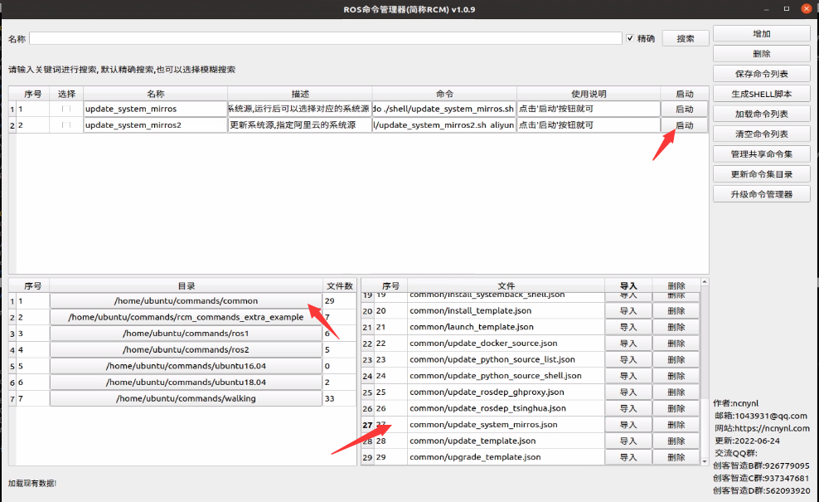Screen dimensions: 819x502
Task: Delete common/update_rosdep_ghproxy.json file entry
Action: pyautogui.click(x=676, y=392)
